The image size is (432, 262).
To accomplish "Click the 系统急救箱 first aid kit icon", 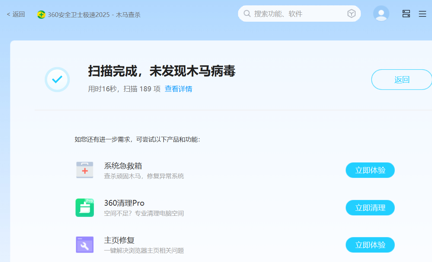I will point(85,170).
